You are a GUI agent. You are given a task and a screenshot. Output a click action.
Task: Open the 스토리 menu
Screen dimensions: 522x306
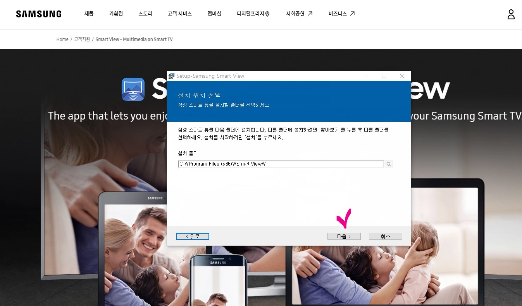click(x=145, y=14)
